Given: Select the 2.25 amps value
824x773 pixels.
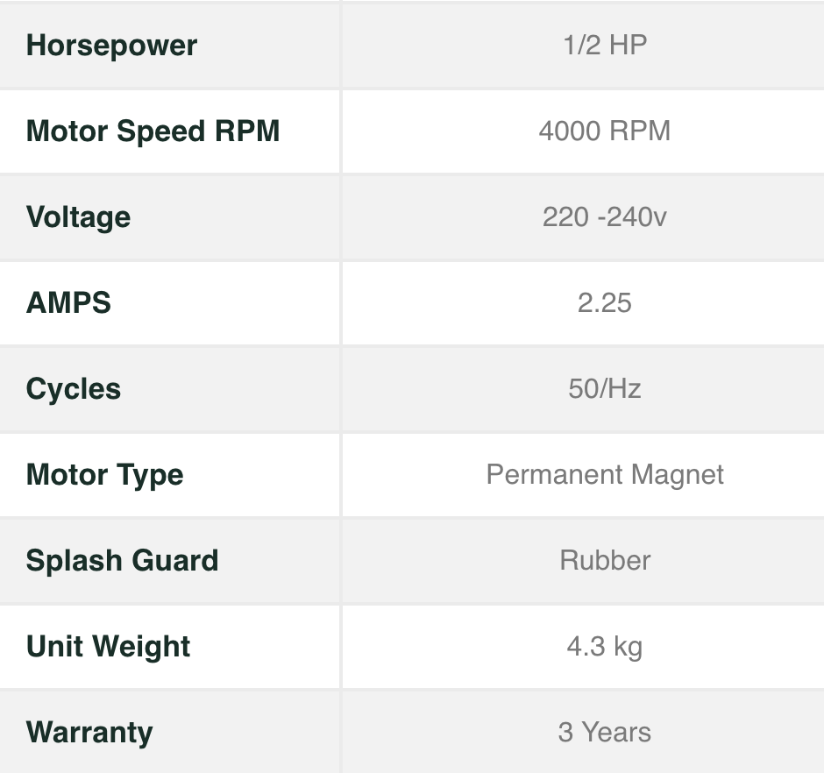Looking at the screenshot, I should point(605,303).
